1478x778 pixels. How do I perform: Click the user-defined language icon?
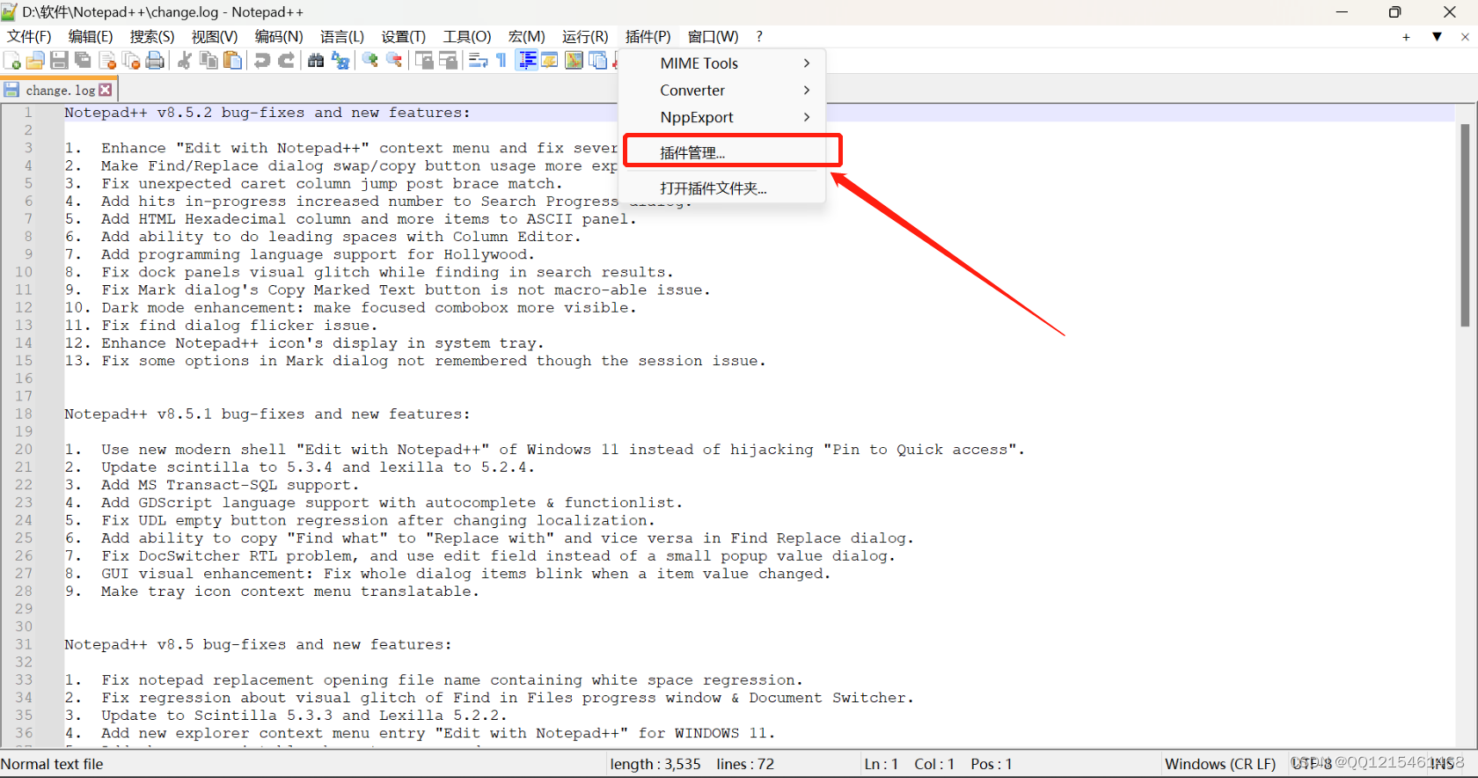click(550, 60)
